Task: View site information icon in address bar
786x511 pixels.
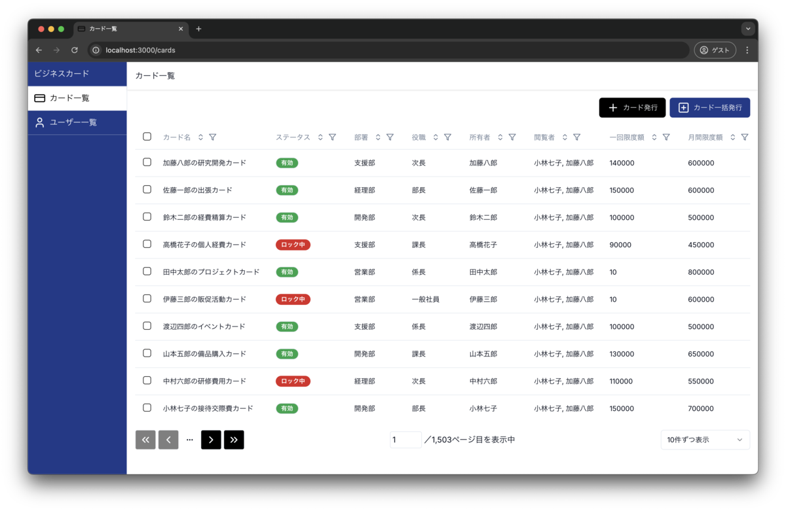Action: click(96, 50)
